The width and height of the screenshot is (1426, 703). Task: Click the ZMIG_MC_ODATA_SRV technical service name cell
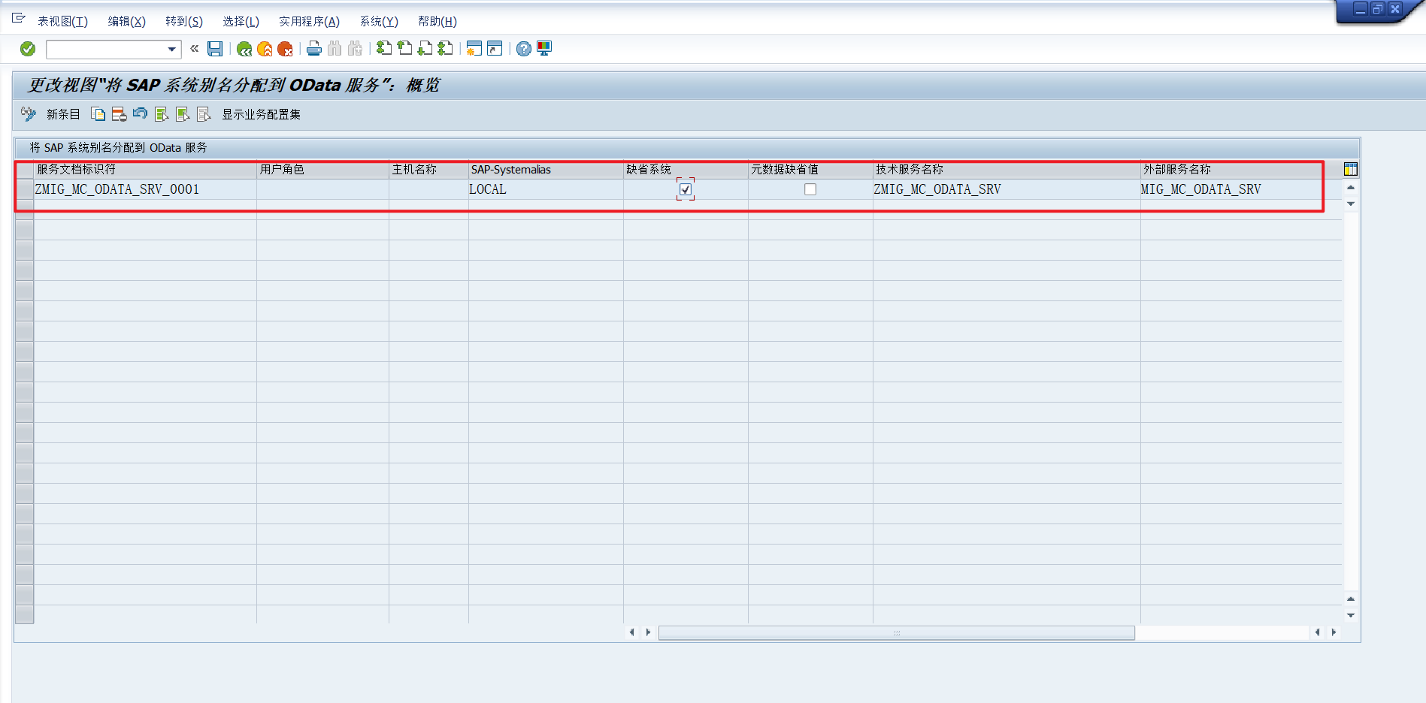click(1007, 189)
